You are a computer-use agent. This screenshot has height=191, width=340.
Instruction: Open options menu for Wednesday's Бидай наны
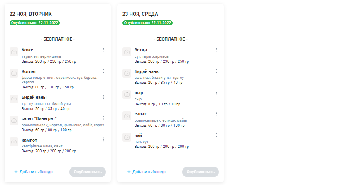point(217,71)
